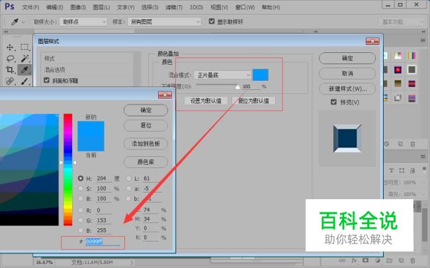
Task: Select the Rectangular Marquee tool
Action: point(24,47)
